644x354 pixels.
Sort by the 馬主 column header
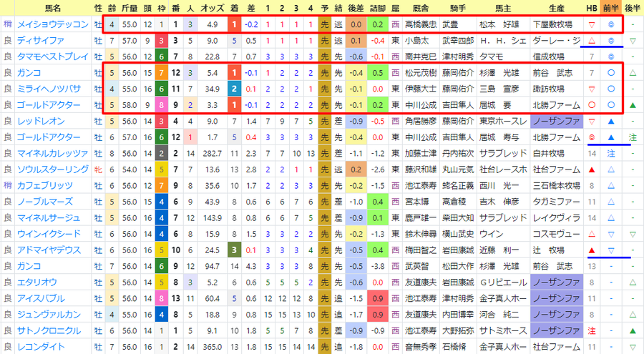[503, 8]
